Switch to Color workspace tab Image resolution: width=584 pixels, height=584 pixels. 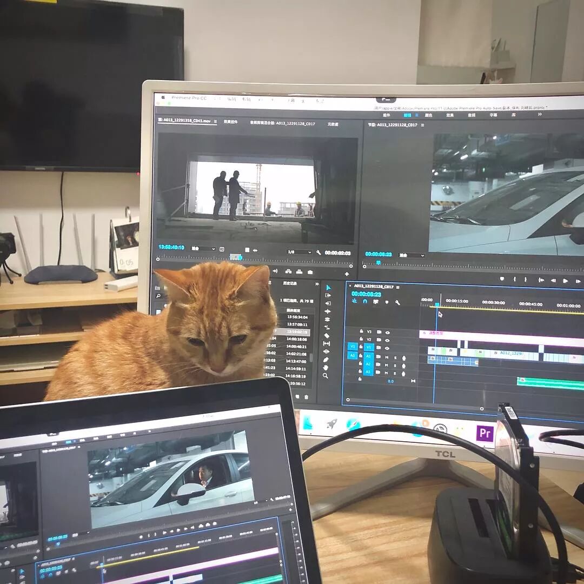[x=428, y=115]
